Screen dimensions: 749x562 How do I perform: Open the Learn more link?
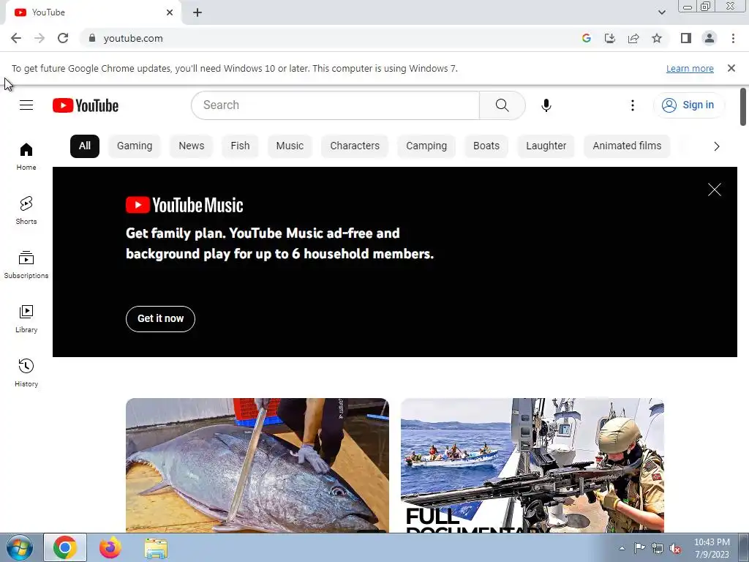pos(690,68)
